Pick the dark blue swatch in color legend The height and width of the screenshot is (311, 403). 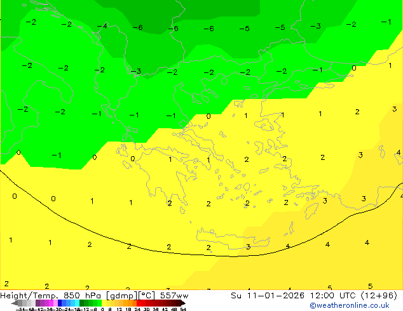[x=60, y=303]
